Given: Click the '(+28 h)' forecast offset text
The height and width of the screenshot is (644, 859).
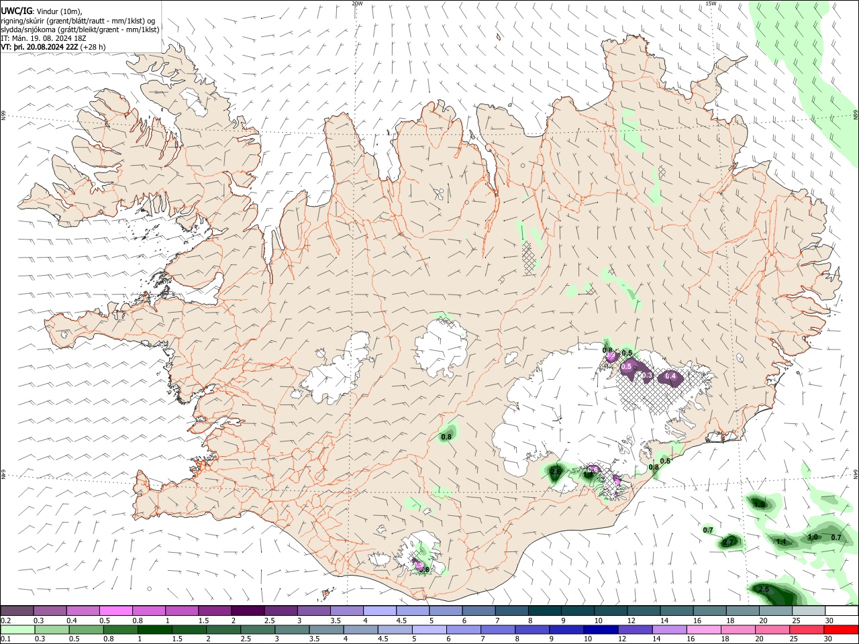Looking at the screenshot, I should click(x=93, y=47).
